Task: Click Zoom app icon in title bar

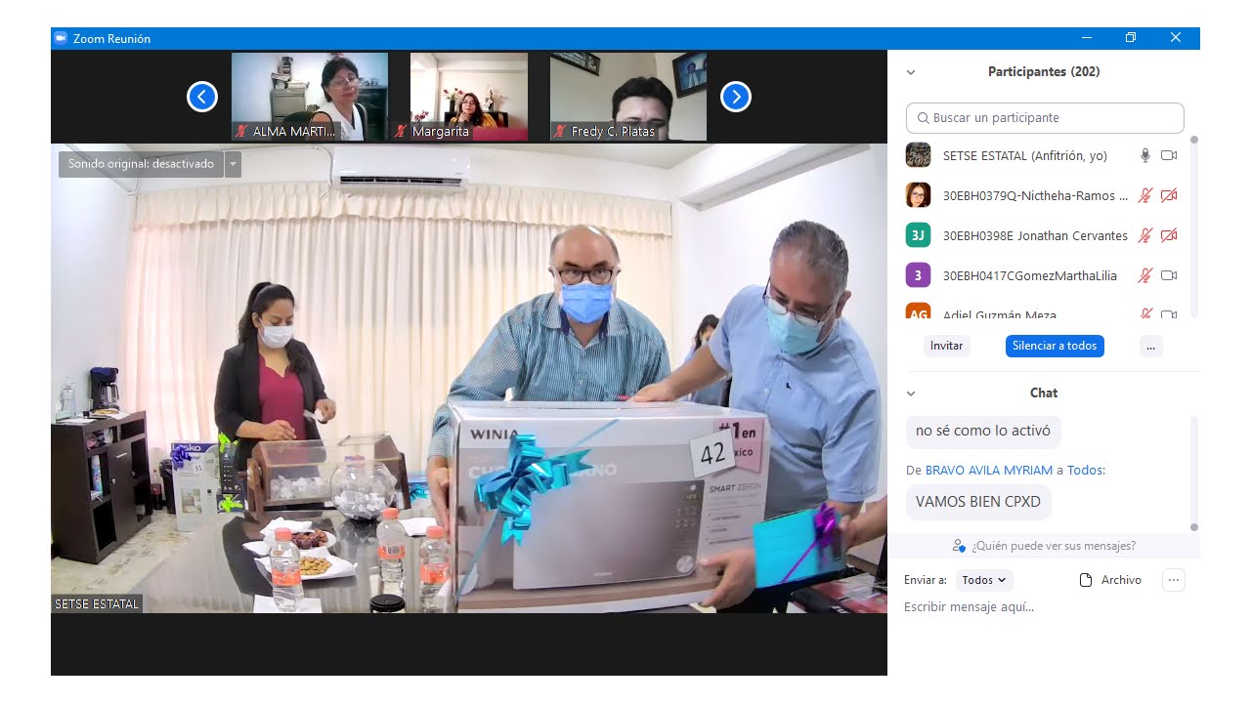Action: [x=61, y=38]
